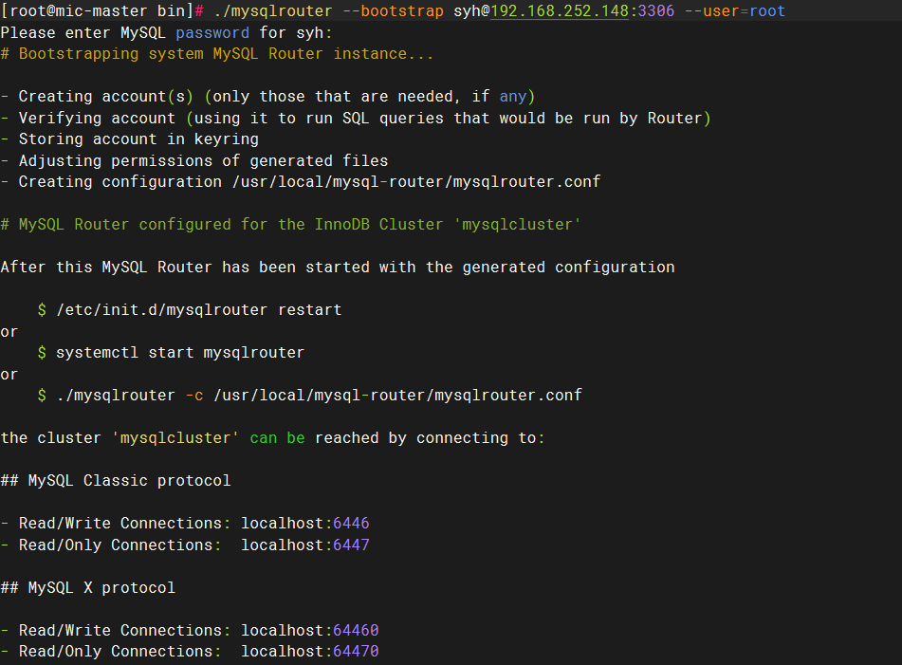Click the Read/Only port 6447
The width and height of the screenshot is (902, 665).
(352, 545)
